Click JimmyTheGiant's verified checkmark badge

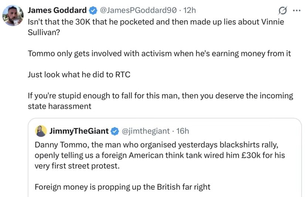[115, 131]
